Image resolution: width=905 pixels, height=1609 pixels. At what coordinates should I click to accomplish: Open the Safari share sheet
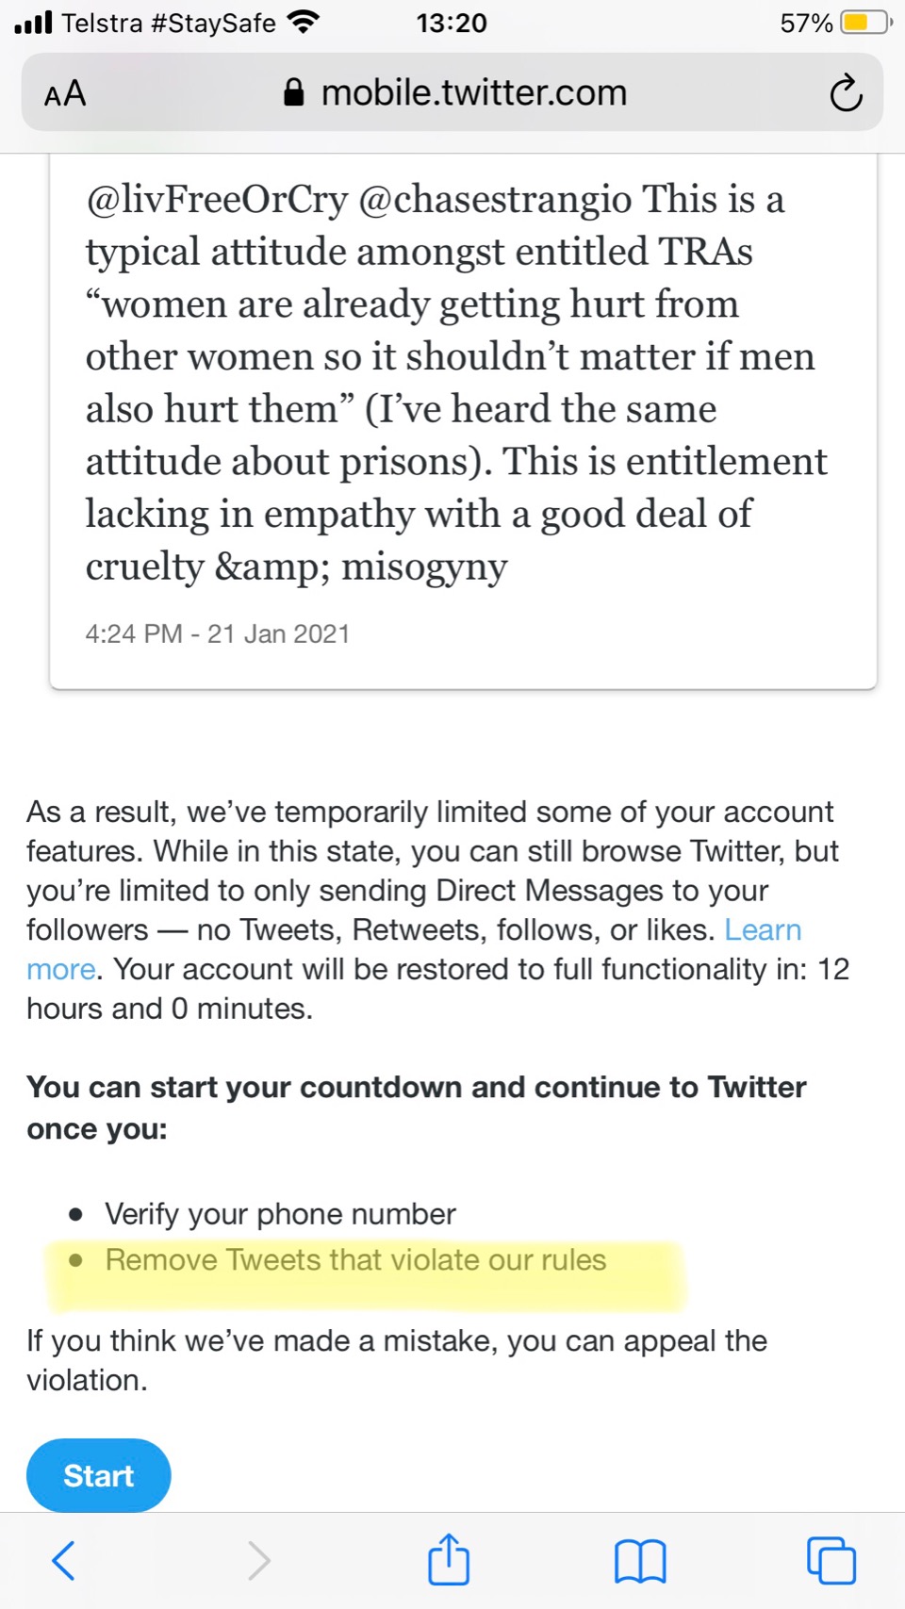click(449, 1559)
